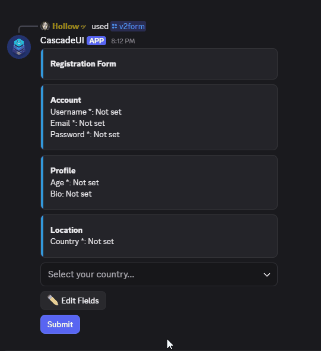
Task: Click the Country Not set line
Action: (x=82, y=241)
